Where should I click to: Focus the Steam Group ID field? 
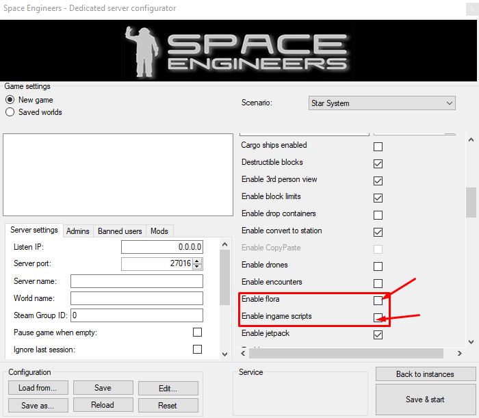pos(137,315)
